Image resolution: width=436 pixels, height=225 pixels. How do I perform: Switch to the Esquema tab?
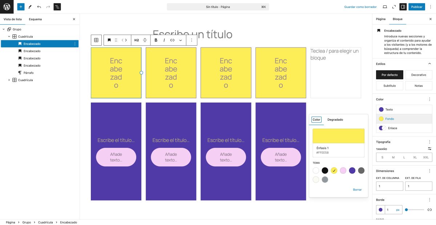click(35, 19)
